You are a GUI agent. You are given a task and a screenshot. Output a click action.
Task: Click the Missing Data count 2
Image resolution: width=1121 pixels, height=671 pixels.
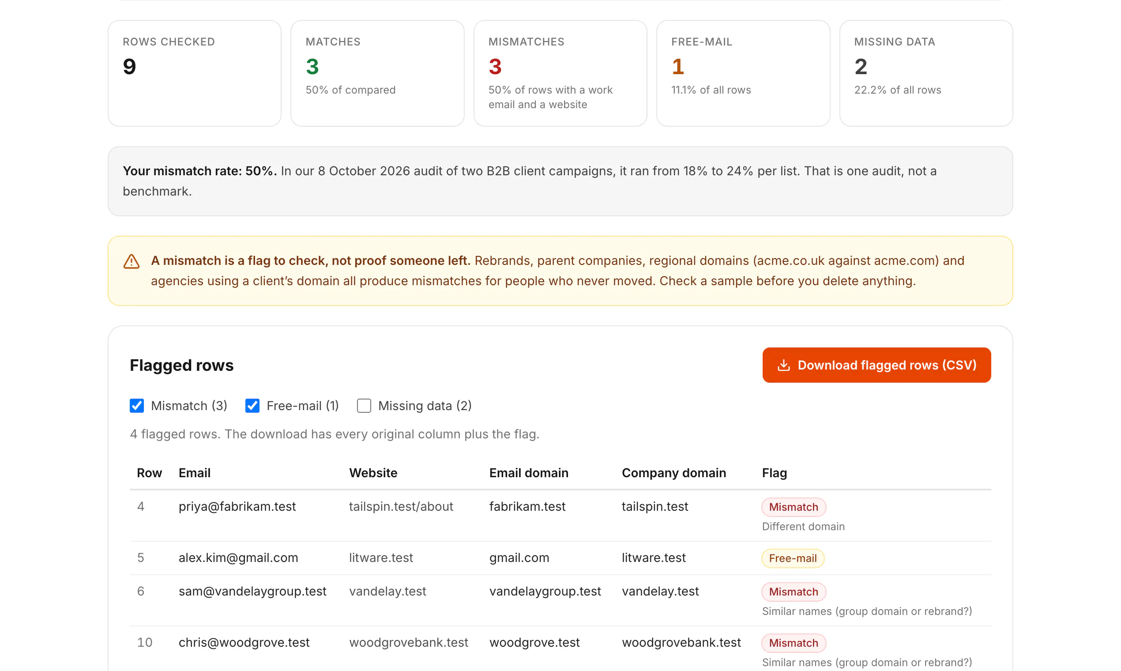861,67
